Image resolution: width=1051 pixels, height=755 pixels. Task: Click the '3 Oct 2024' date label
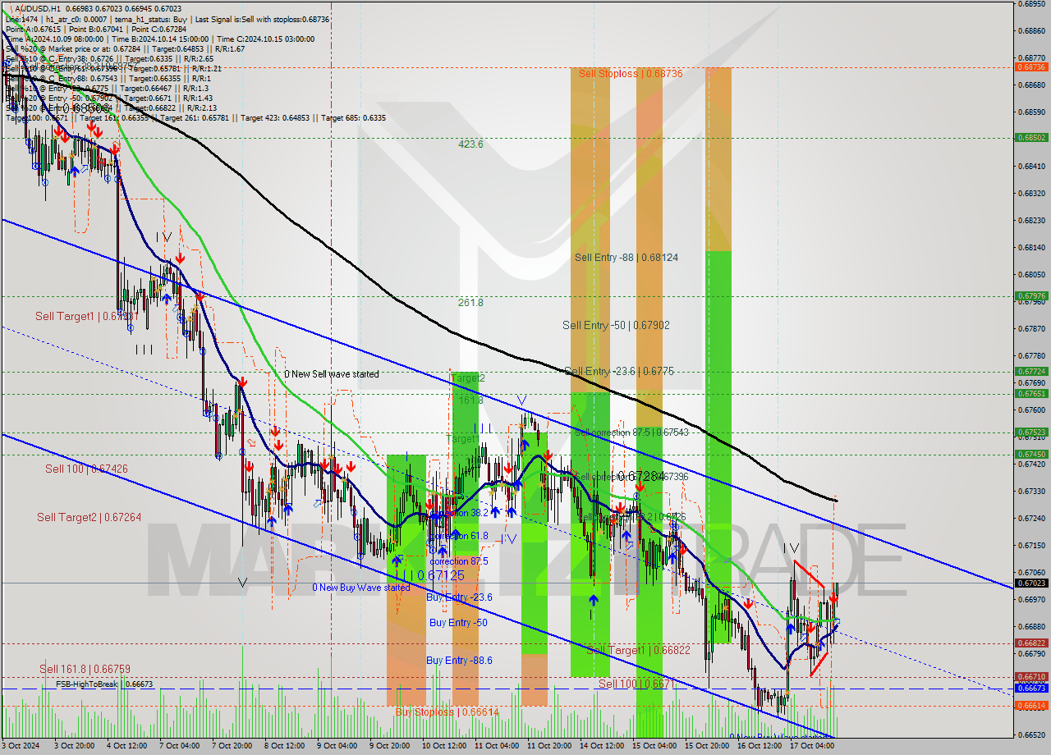tap(21, 746)
